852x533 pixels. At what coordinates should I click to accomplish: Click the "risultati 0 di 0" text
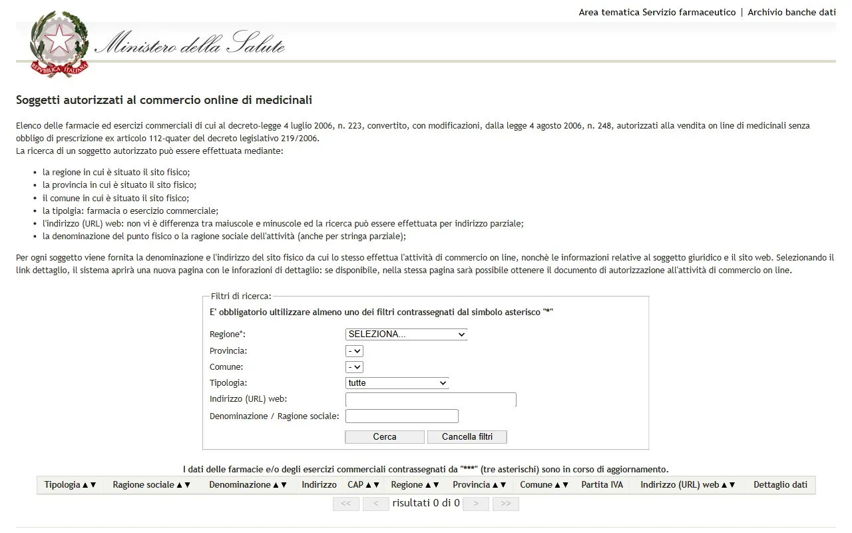tap(426, 503)
